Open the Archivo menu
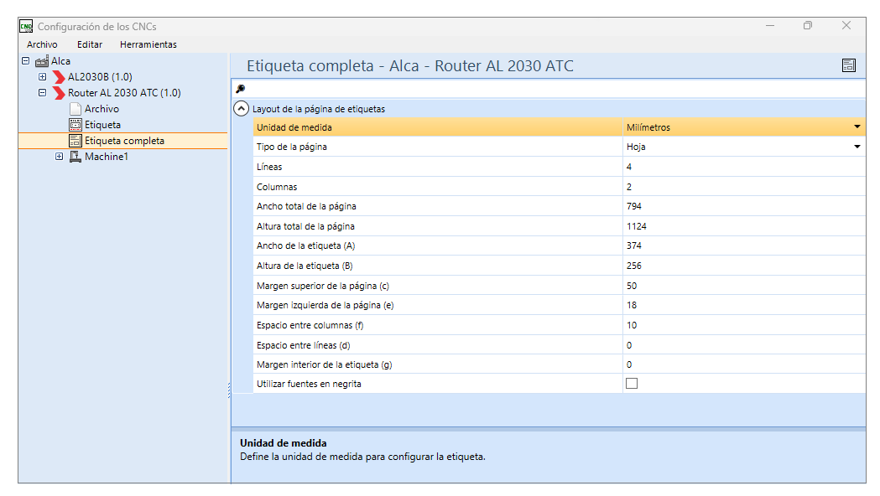Screen dimensions: 880x496 42,44
